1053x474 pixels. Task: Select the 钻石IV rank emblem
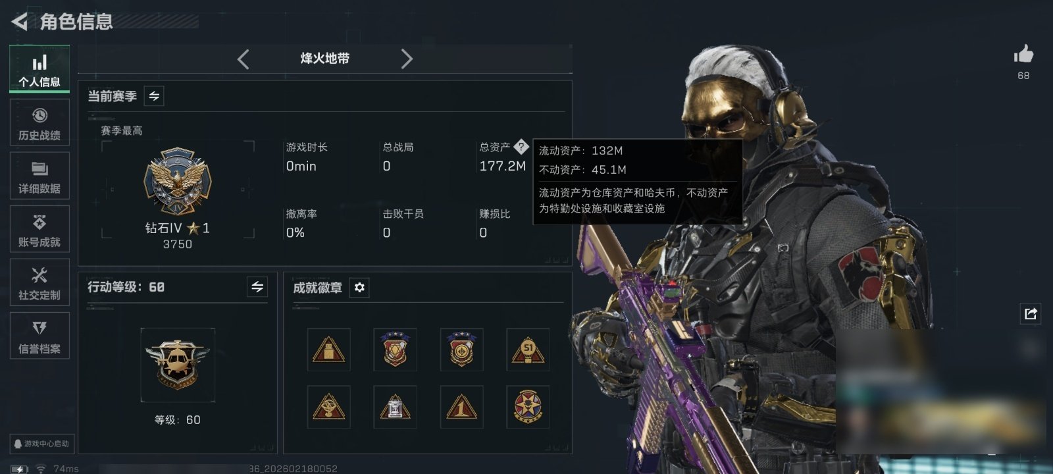pos(178,181)
